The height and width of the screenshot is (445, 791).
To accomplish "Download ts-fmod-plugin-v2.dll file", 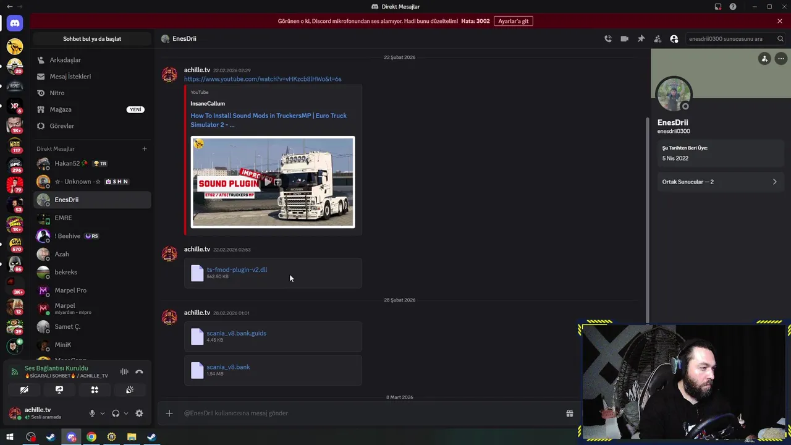I will [237, 270].
